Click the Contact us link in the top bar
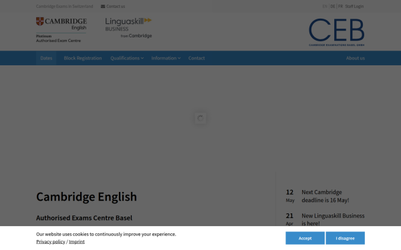This screenshot has height=250, width=401. point(116,7)
